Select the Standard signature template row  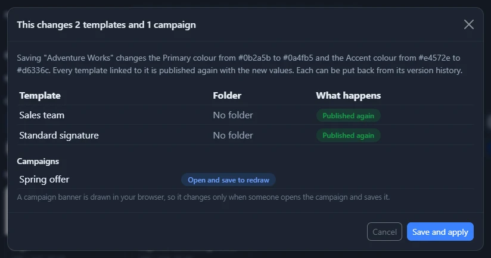245,136
